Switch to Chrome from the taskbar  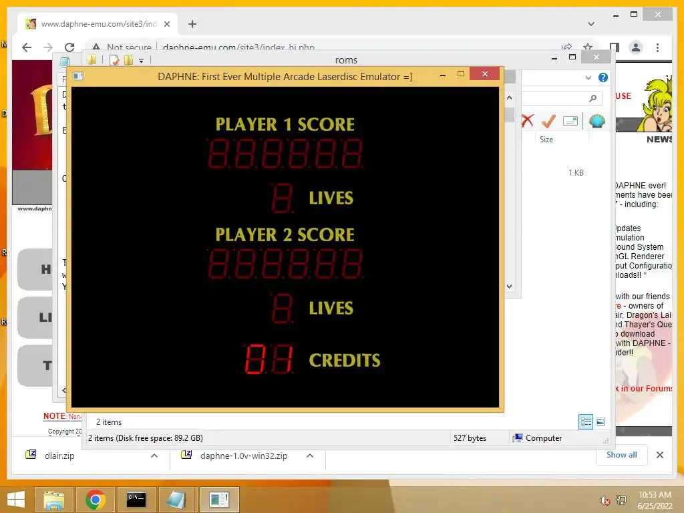point(95,500)
